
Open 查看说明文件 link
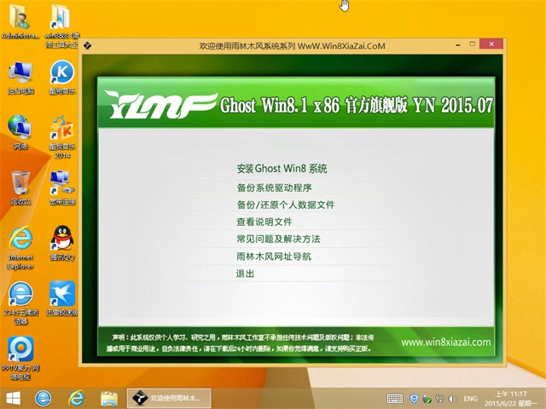[x=264, y=222]
